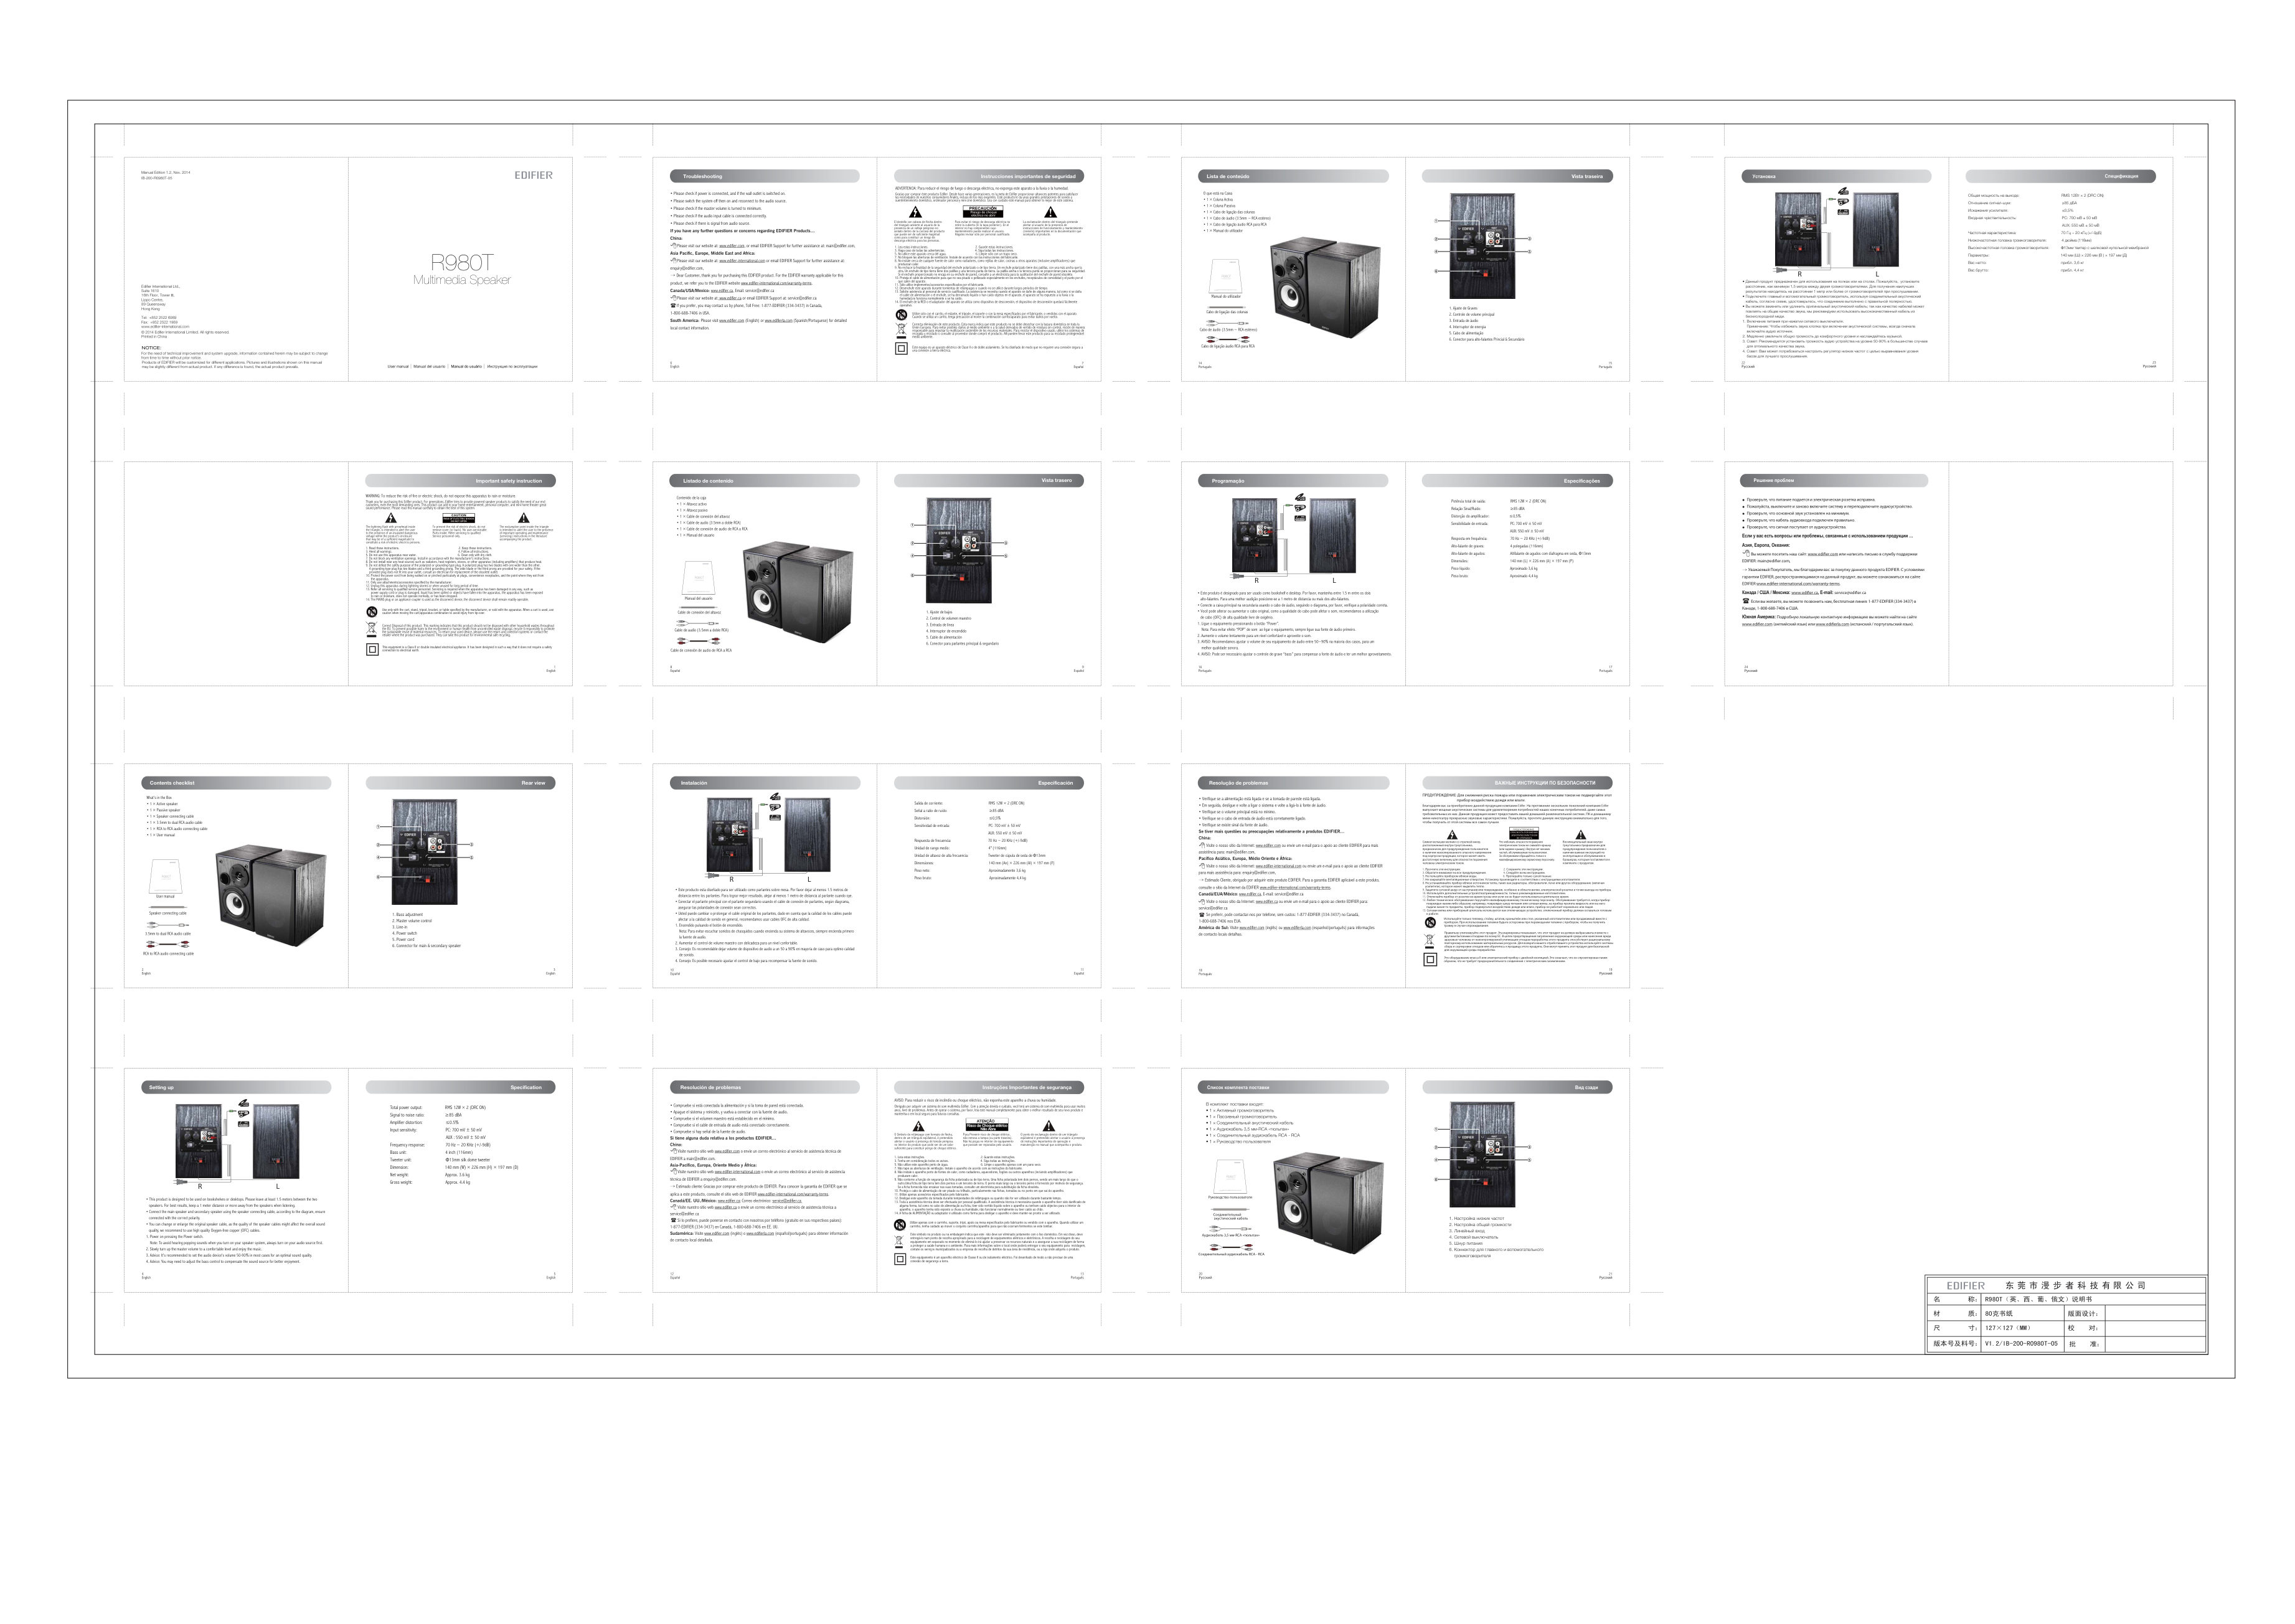Click no-cart tip-over symbol on English safety page
The height and width of the screenshot is (1624, 2295).
coord(372,611)
